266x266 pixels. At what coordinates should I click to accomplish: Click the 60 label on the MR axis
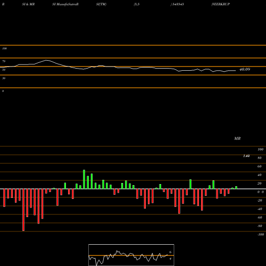[259, 167]
